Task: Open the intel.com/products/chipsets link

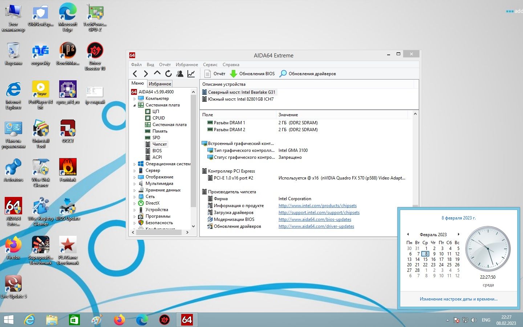Action: (317, 206)
